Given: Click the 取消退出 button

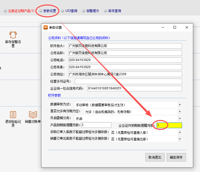Looking at the screenshot, I should tap(155, 157).
